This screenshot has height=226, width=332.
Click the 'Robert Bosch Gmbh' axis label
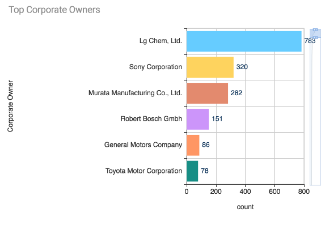coord(151,119)
